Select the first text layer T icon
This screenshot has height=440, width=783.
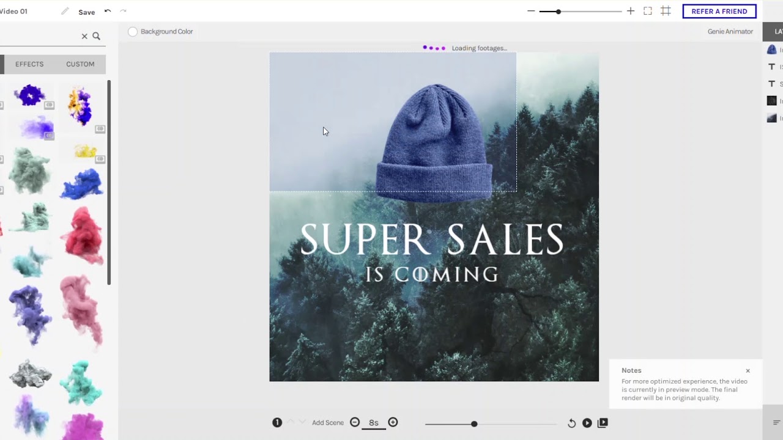click(x=772, y=67)
